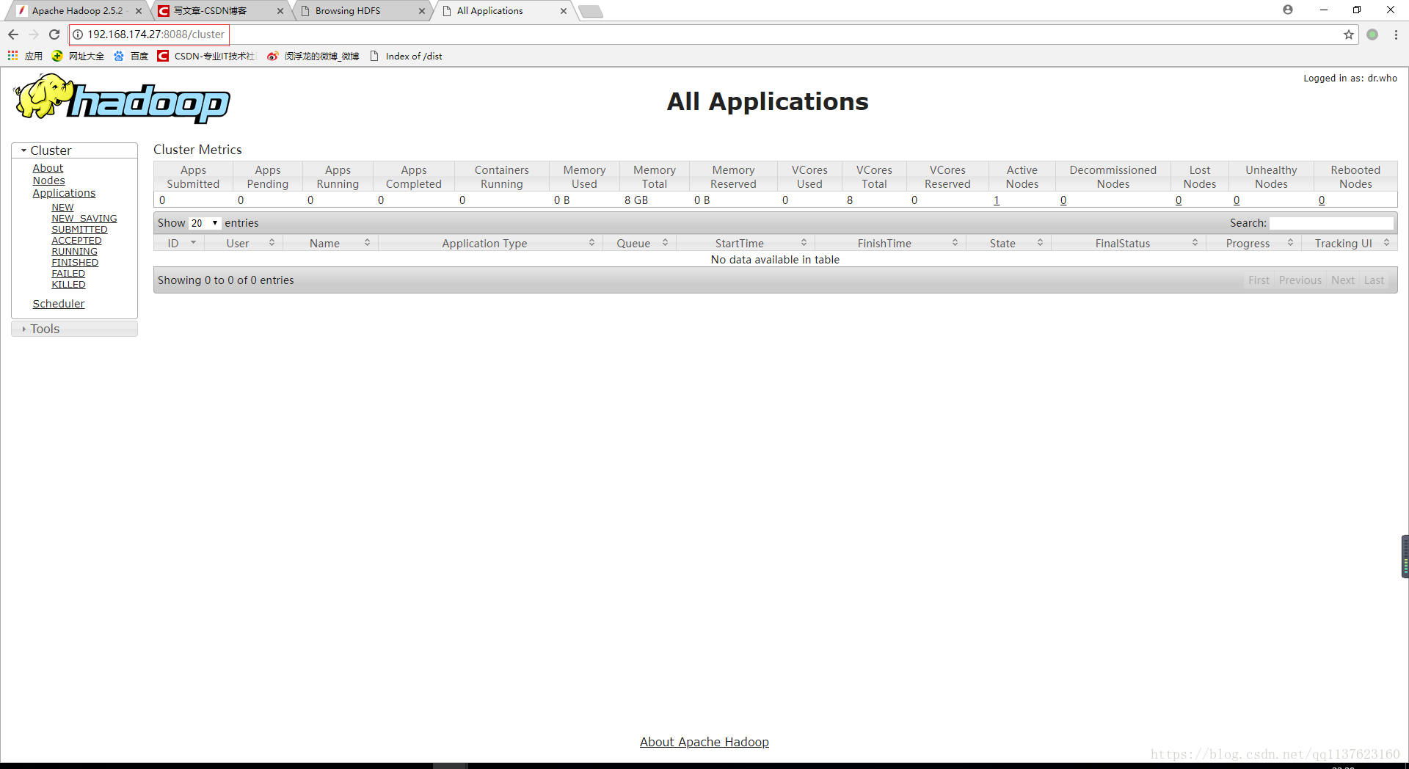Image resolution: width=1409 pixels, height=769 pixels.
Task: Go back to the previous page
Action: coord(13,34)
